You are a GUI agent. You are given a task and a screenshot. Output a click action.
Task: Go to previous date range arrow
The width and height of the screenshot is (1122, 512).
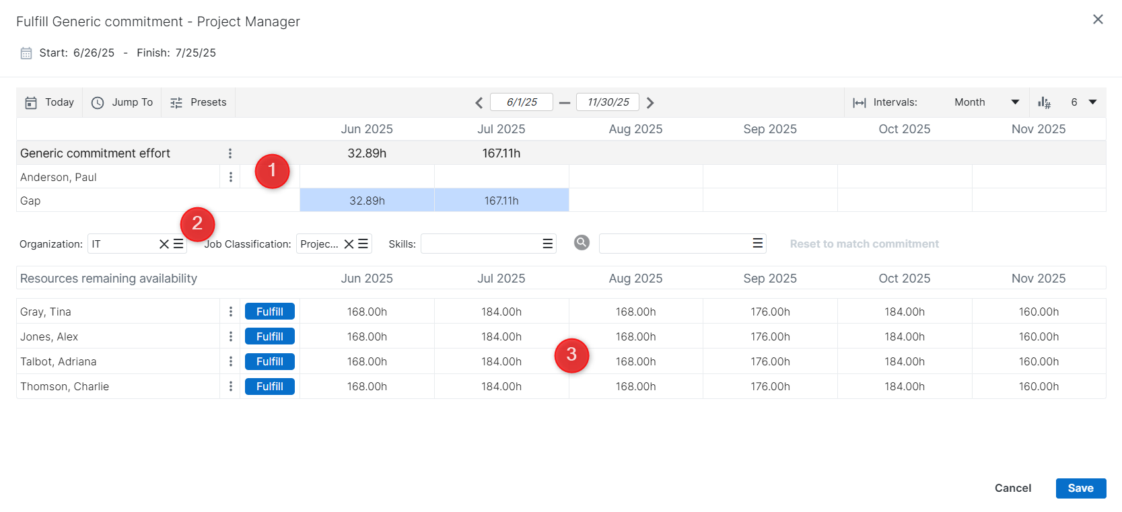479,103
